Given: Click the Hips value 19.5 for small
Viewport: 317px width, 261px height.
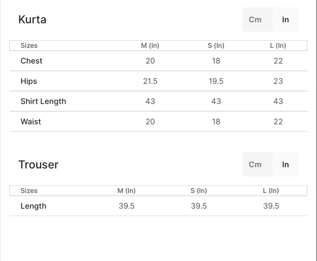Looking at the screenshot, I should coord(216,81).
